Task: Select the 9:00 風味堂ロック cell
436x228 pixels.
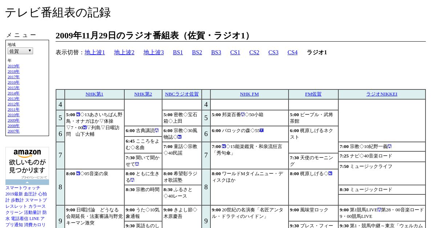Action: pyautogui.click(x=313, y=213)
